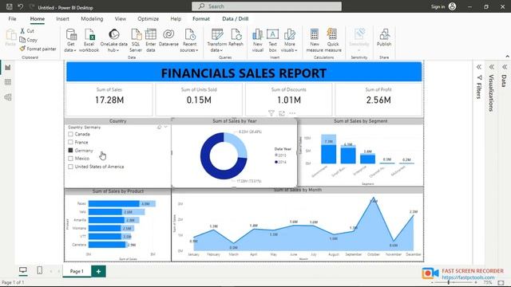This screenshot has width=511, height=287.
Task: Open More visuals gallery
Action: [289, 41]
